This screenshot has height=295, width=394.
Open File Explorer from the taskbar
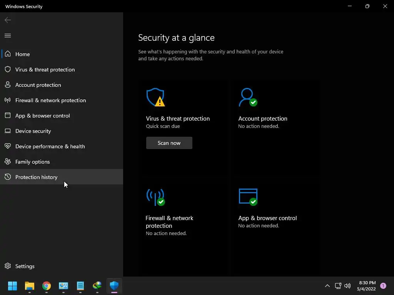[x=29, y=286]
